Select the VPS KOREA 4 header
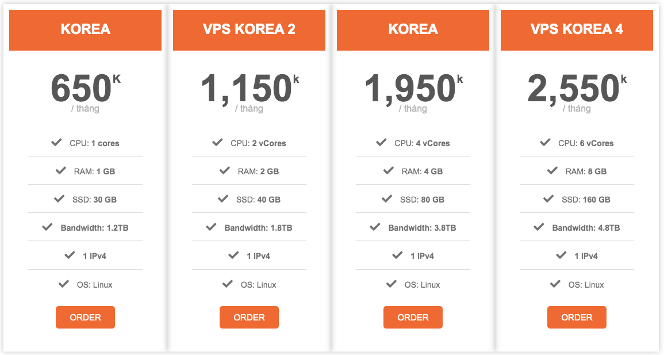This screenshot has width=664, height=355. click(577, 30)
